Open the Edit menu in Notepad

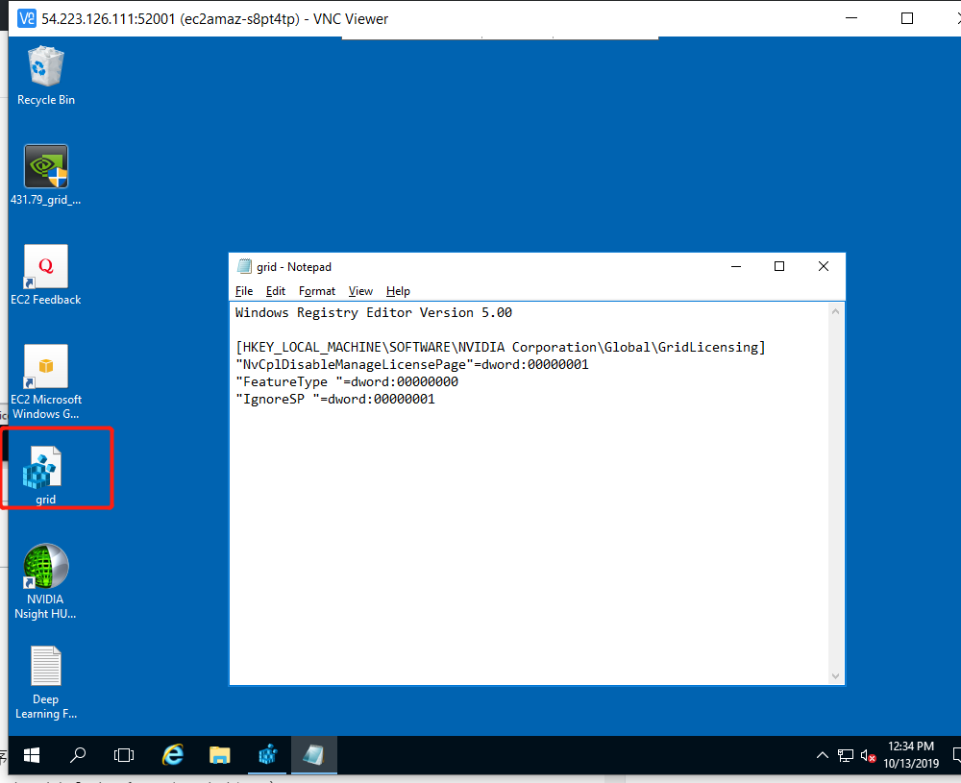pyautogui.click(x=276, y=291)
